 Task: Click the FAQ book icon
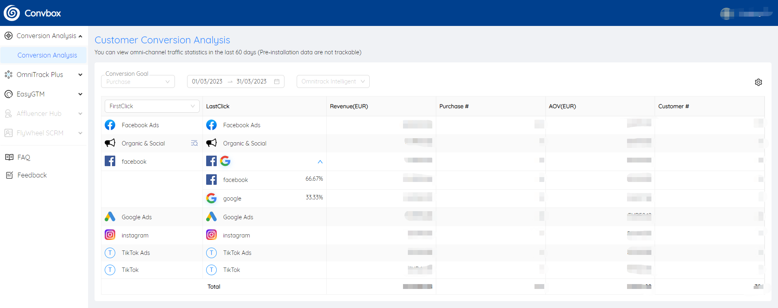pos(9,157)
